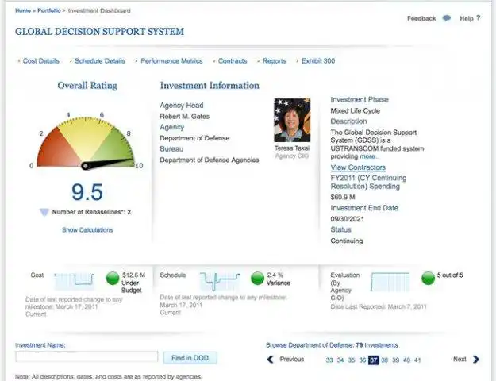Click the green Schedule status indicator
This screenshot has width=496, height=381.
[x=257, y=278]
